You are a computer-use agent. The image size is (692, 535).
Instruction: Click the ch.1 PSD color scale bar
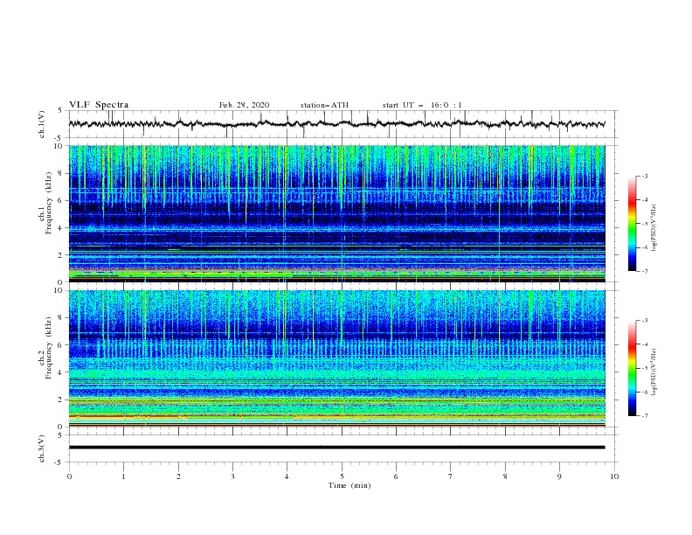(632, 224)
